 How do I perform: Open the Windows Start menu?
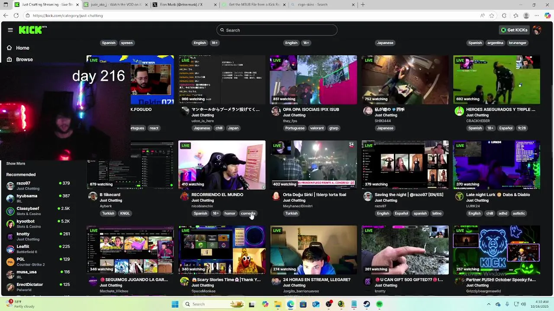pyautogui.click(x=175, y=304)
